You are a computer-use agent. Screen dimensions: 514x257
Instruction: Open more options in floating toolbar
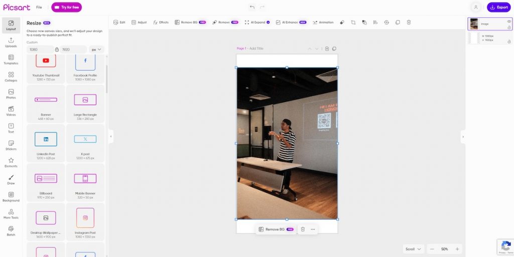coord(313,229)
